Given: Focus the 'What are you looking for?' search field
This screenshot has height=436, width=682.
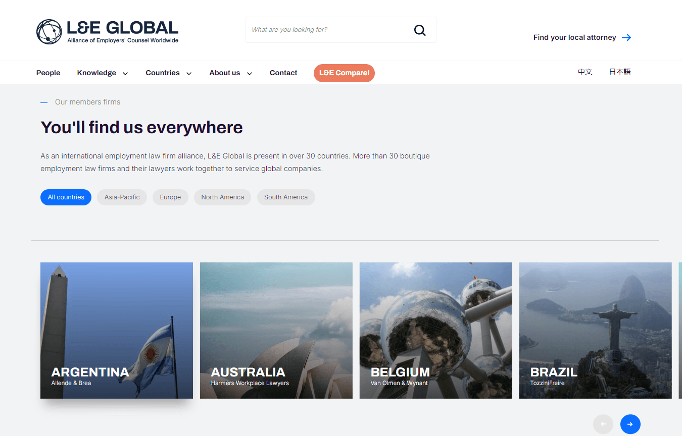Looking at the screenshot, I should click(341, 30).
